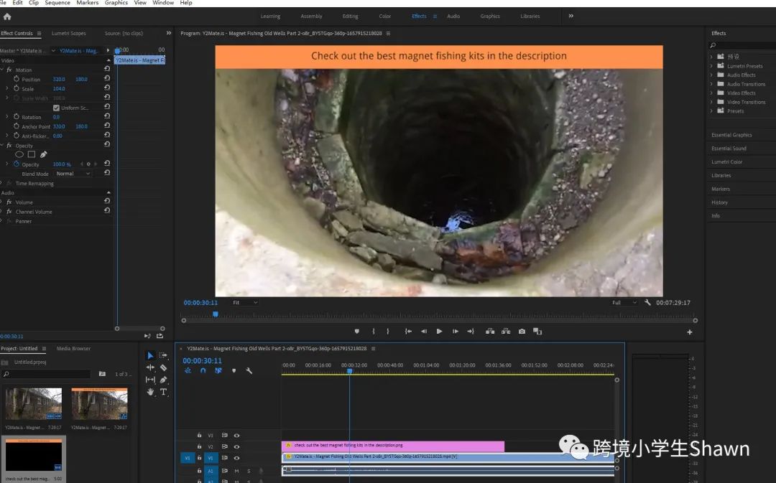The image size is (776, 483).
Task: Open the timeline wrench display settings
Action: tap(249, 371)
